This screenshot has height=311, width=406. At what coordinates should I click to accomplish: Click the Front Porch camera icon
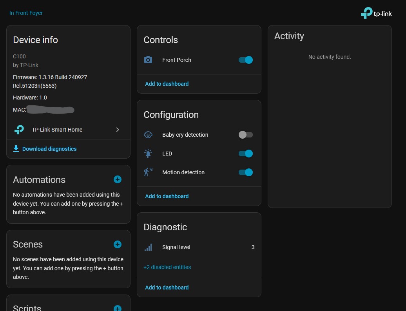coord(148,60)
